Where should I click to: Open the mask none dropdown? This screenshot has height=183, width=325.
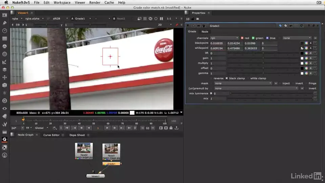[x=243, y=83]
